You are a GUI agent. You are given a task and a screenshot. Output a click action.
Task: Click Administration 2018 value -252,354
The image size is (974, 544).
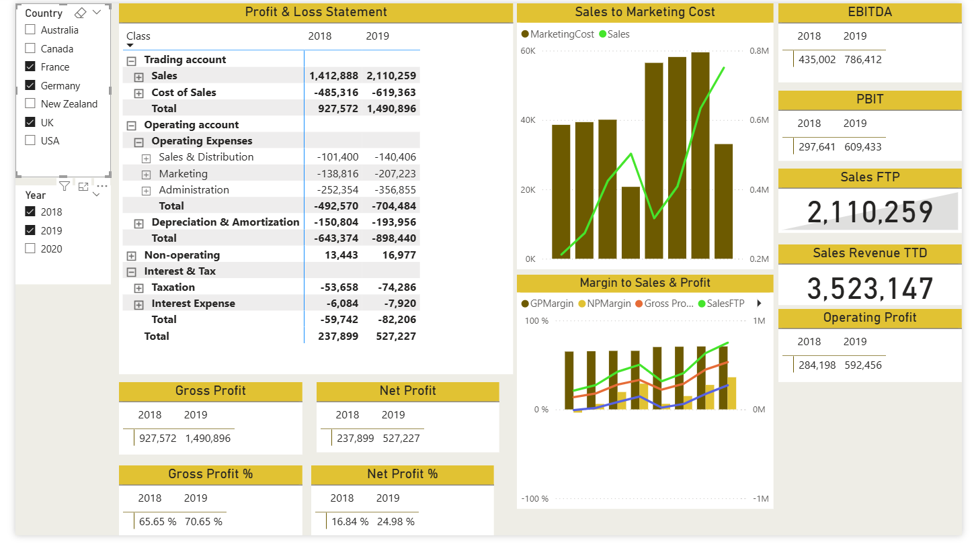[x=337, y=190]
